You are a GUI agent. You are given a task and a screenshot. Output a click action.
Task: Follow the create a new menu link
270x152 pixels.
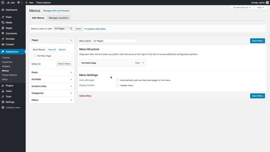pyautogui.click(x=97, y=29)
